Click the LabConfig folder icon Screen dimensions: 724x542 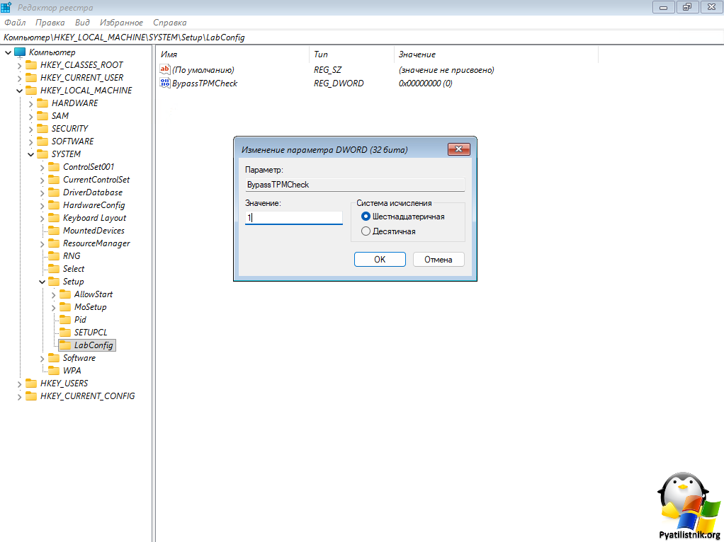pos(65,345)
